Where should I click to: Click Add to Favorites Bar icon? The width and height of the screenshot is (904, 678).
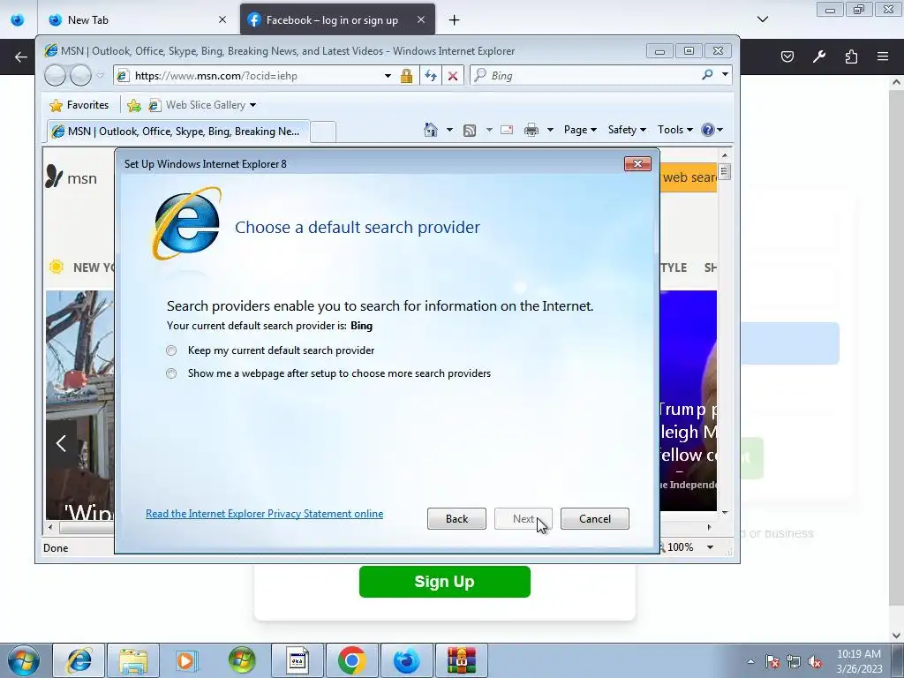point(134,105)
